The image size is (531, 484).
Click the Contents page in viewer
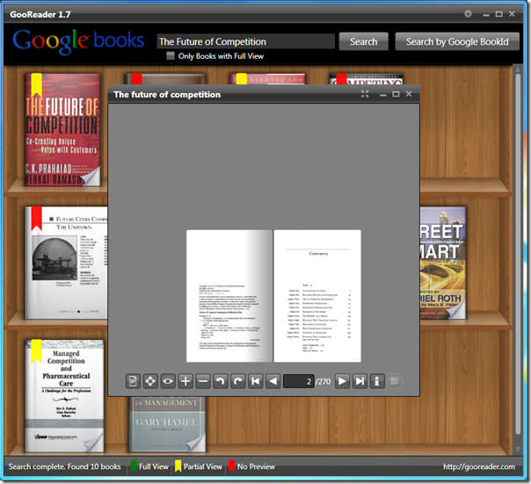pos(317,296)
